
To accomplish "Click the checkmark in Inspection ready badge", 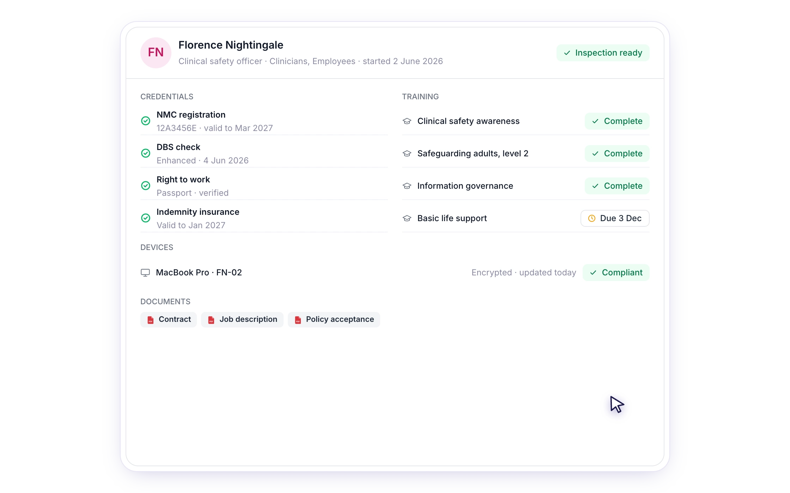I will (567, 53).
